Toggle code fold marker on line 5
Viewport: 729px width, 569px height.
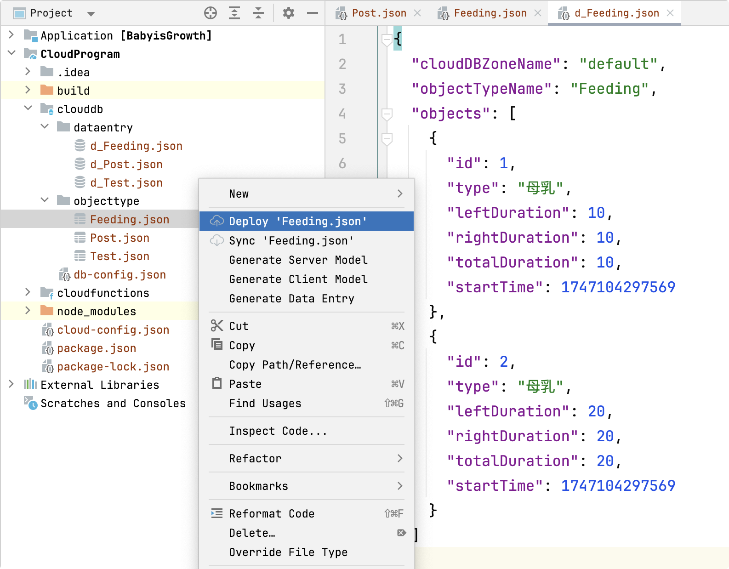tap(387, 139)
